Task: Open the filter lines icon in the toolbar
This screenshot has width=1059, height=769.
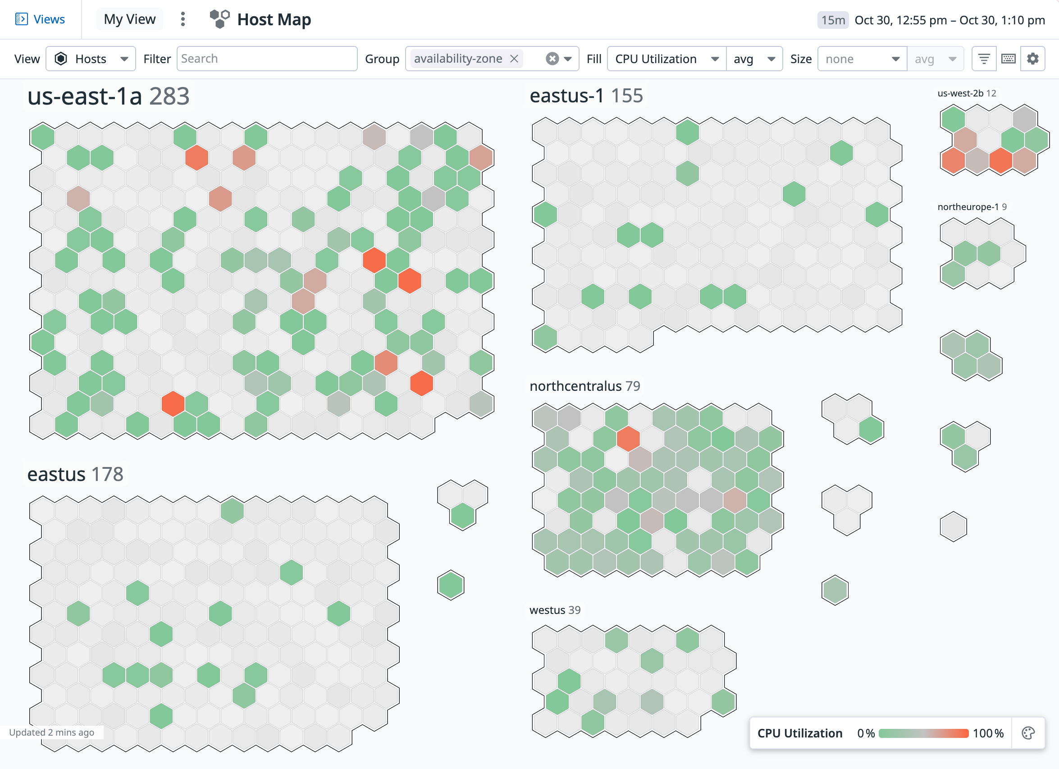Action: pyautogui.click(x=984, y=59)
